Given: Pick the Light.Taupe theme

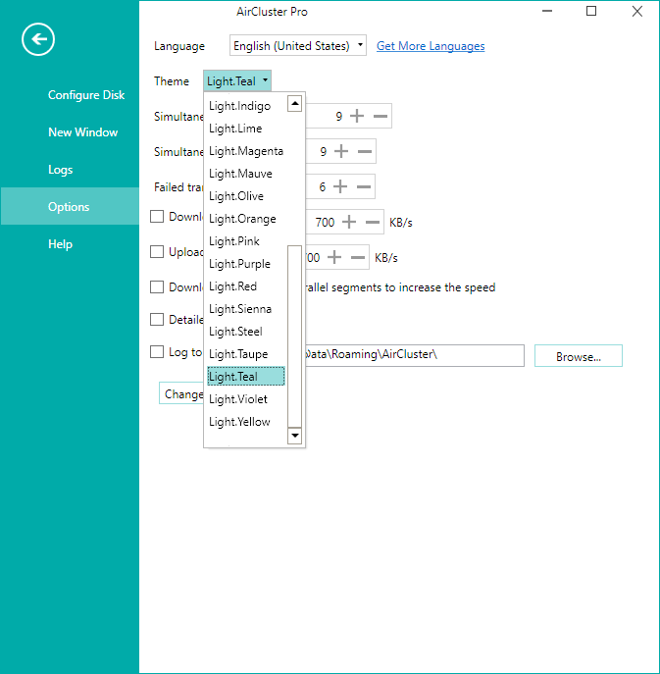Looking at the screenshot, I should click(246, 354).
